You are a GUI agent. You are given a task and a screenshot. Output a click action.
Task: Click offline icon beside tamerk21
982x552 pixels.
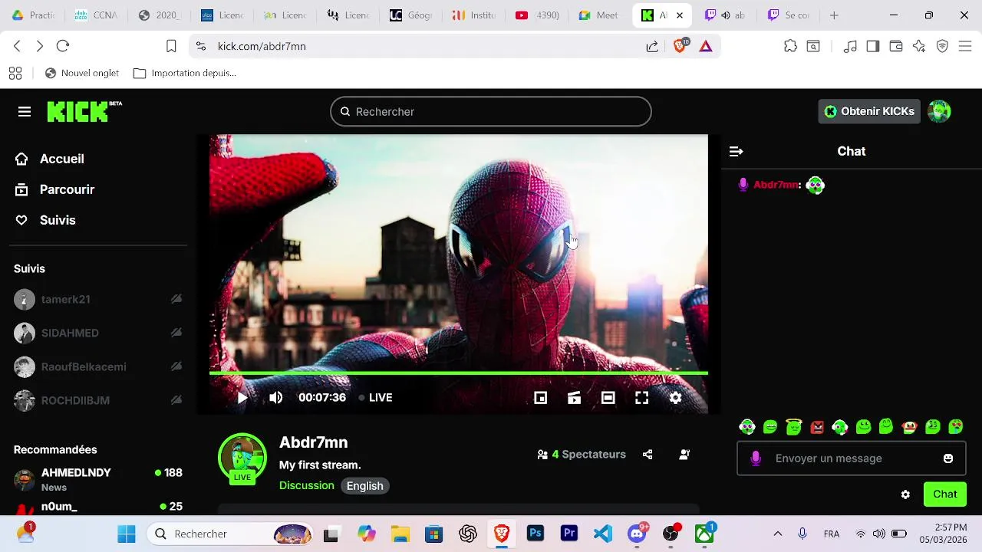click(176, 299)
